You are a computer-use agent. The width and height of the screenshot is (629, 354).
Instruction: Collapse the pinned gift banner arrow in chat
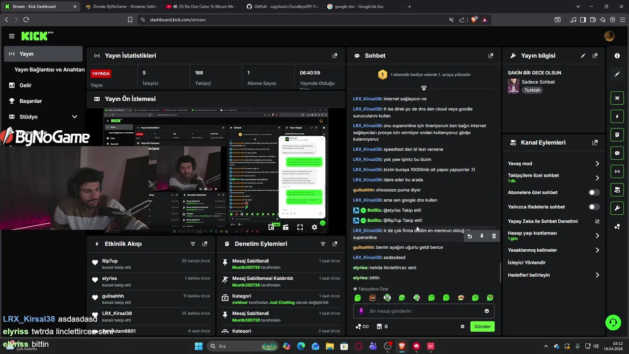(x=424, y=88)
